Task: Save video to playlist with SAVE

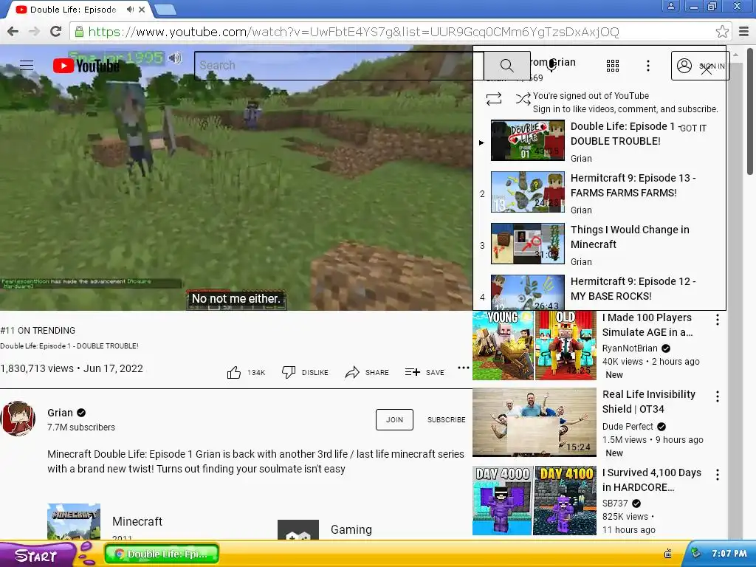Action: click(425, 372)
